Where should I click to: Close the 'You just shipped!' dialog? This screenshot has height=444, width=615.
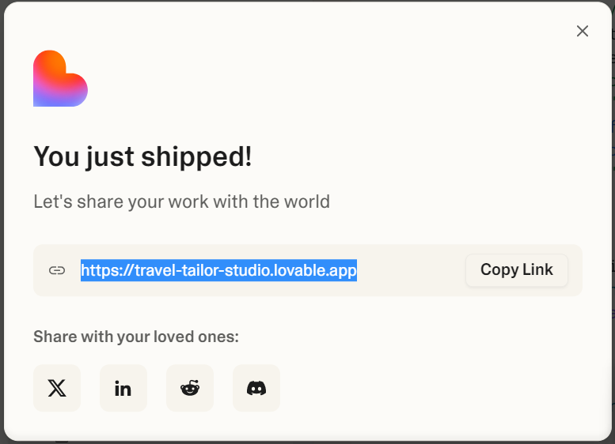pos(583,31)
